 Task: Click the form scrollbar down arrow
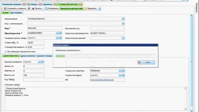point(191,111)
